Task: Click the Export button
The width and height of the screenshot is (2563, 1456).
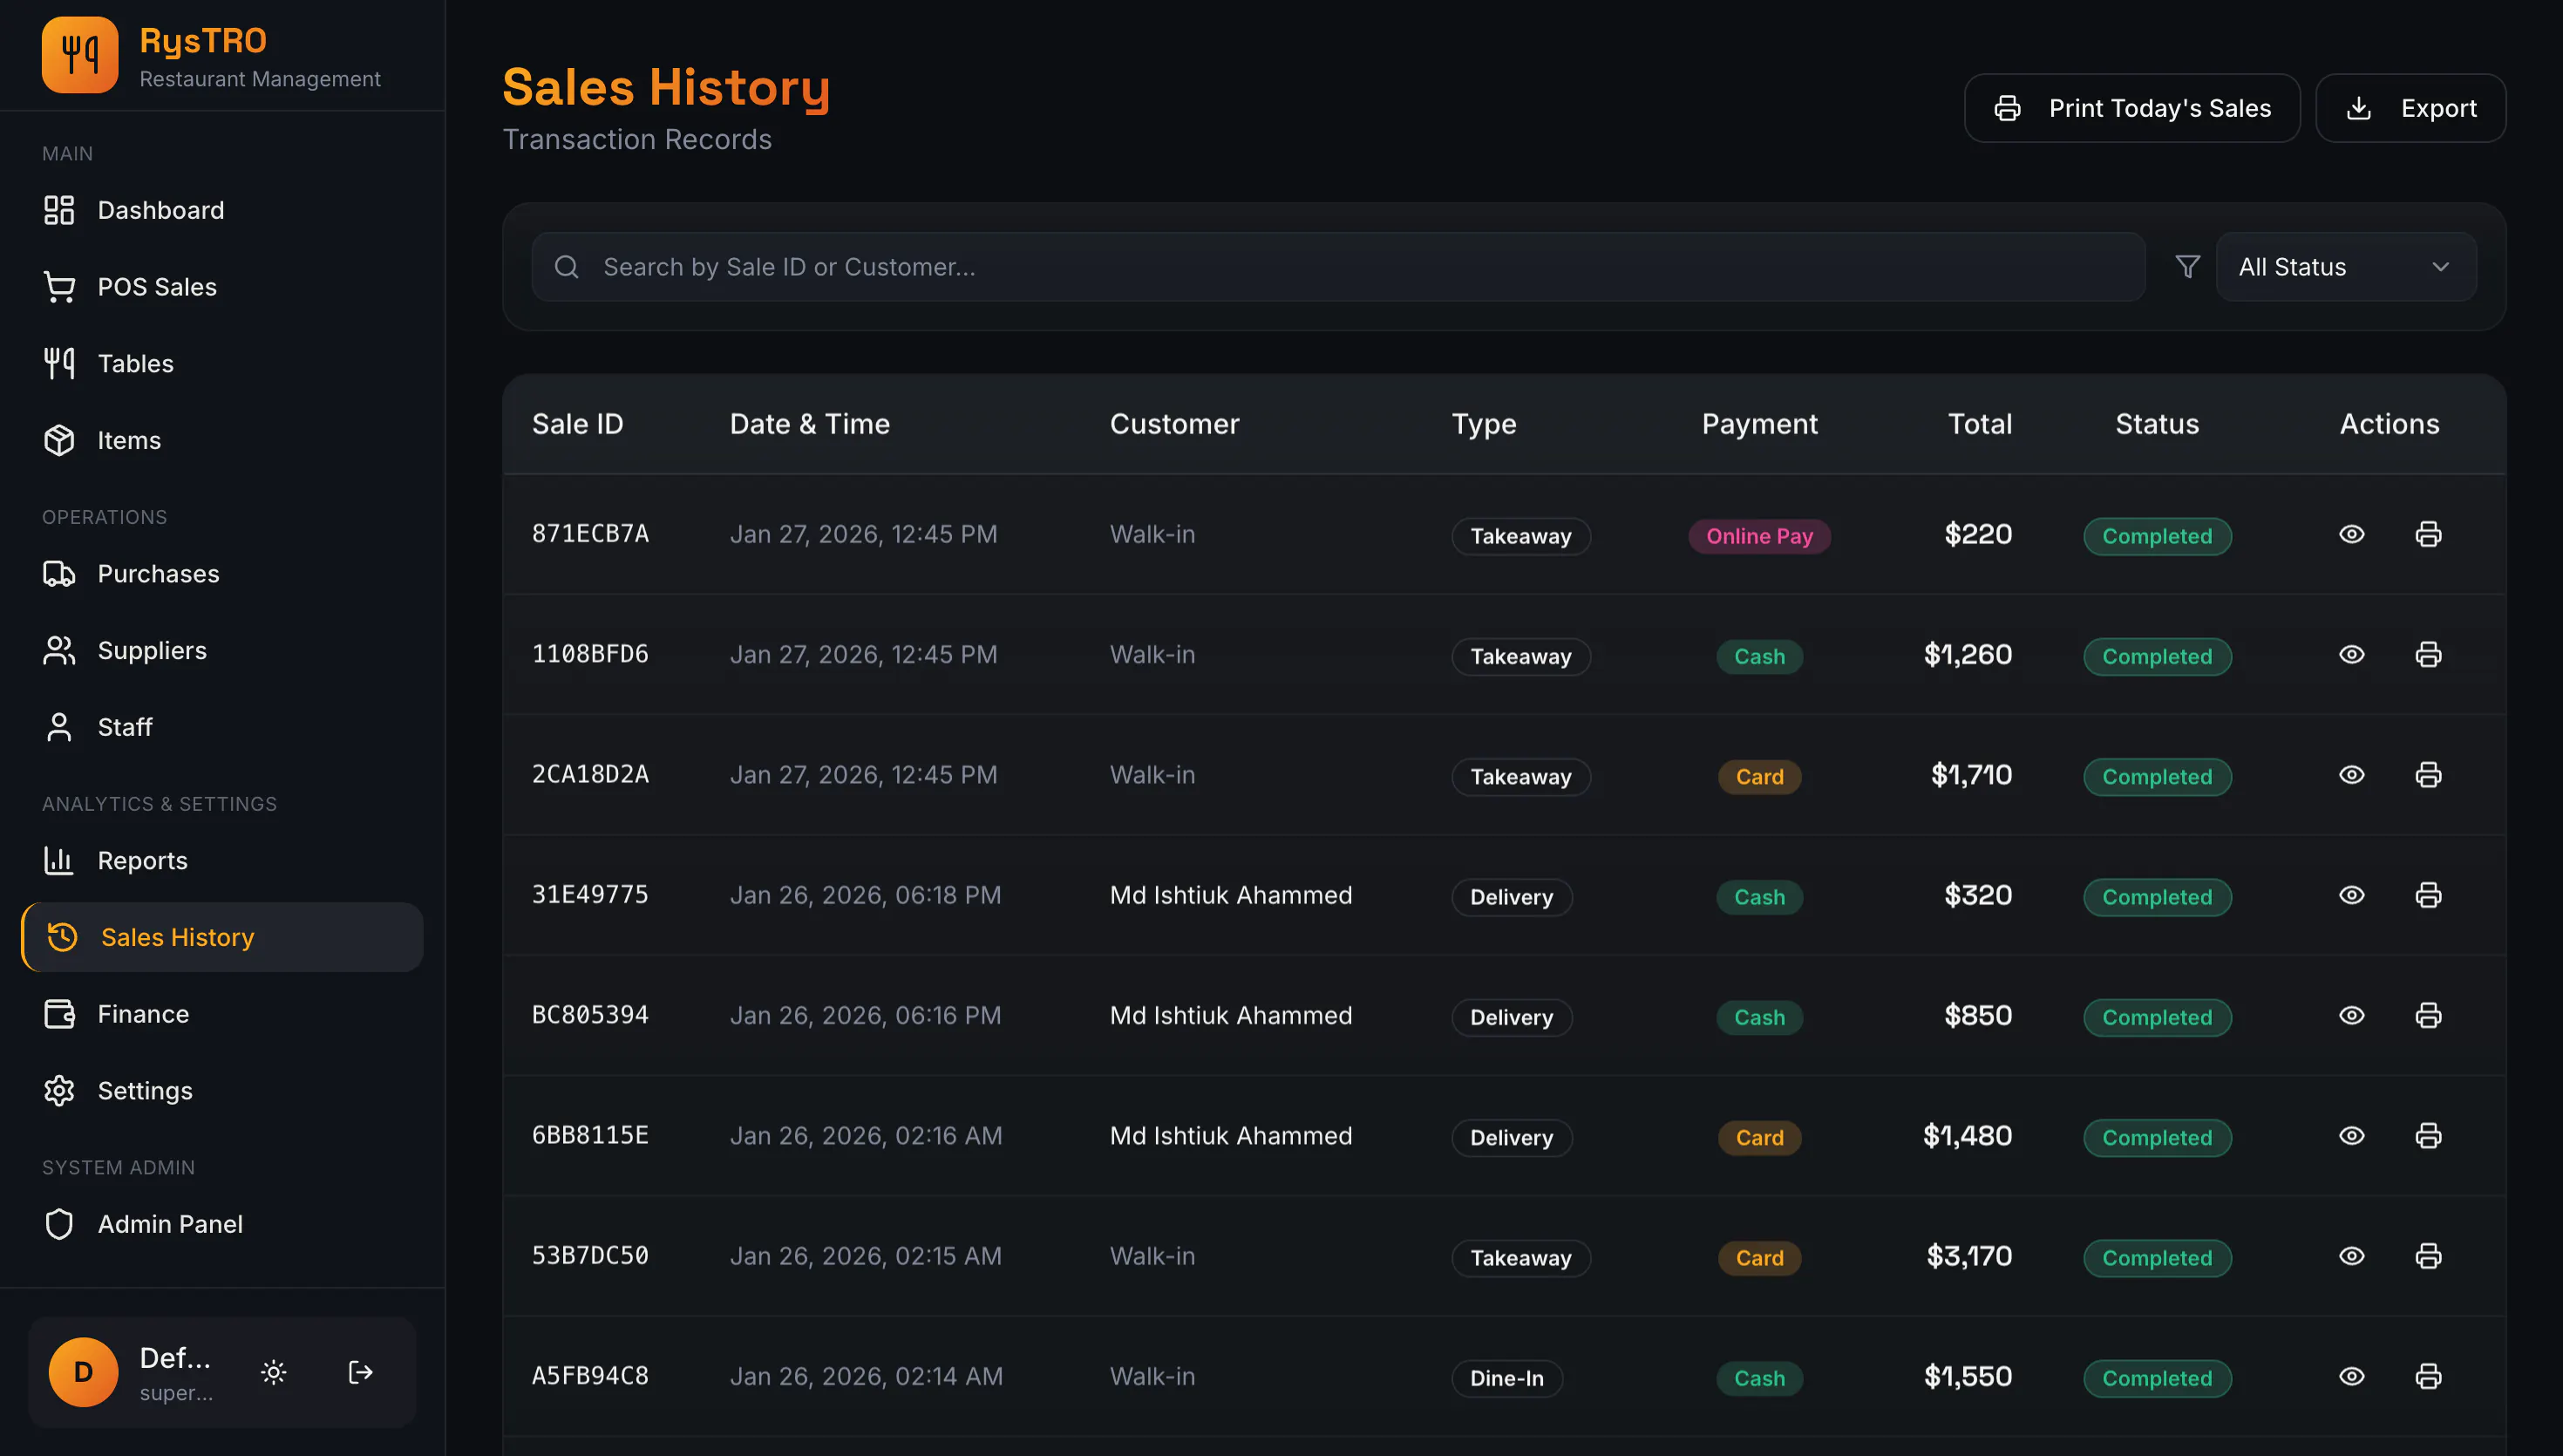Action: pos(2410,108)
